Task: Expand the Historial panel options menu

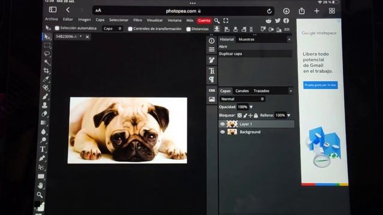Action: (x=289, y=39)
